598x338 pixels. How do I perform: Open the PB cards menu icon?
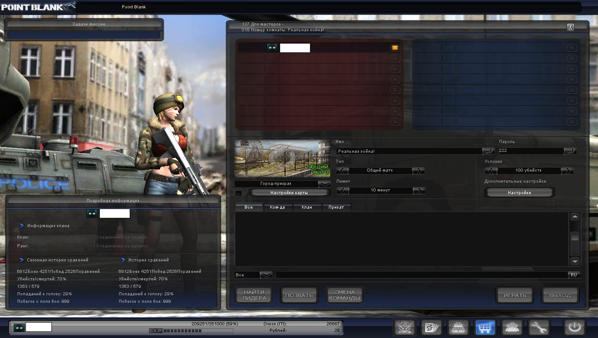click(x=432, y=327)
